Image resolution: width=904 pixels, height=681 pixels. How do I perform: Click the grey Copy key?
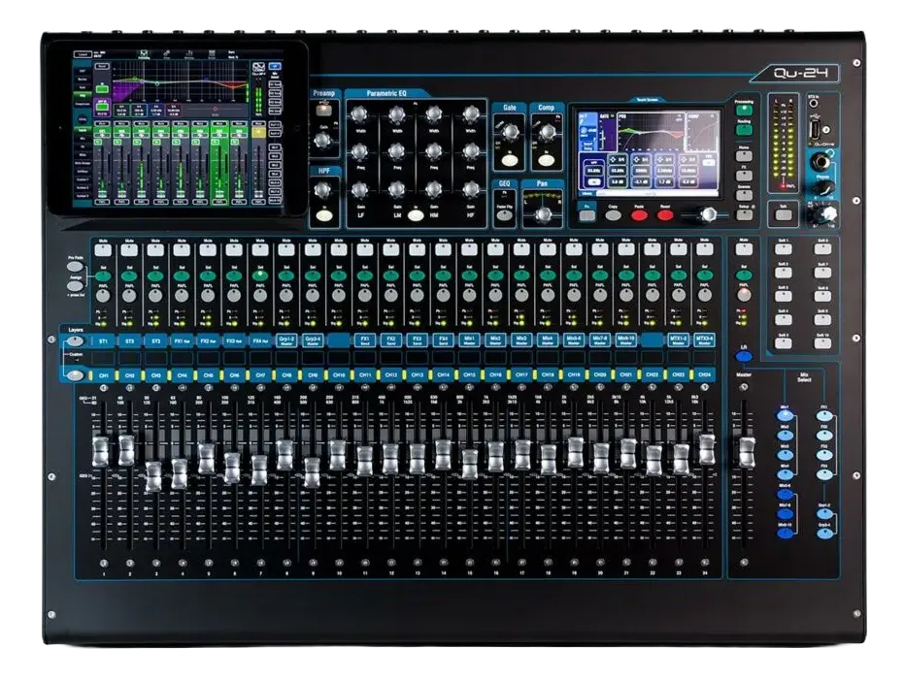click(x=613, y=215)
